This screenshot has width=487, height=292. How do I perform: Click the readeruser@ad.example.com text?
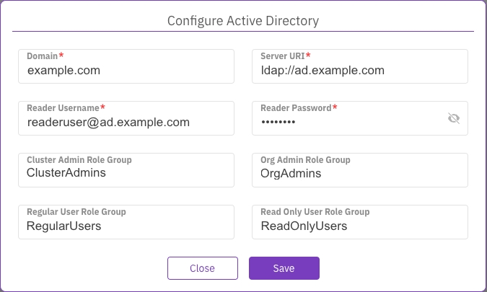pyautogui.click(x=108, y=123)
